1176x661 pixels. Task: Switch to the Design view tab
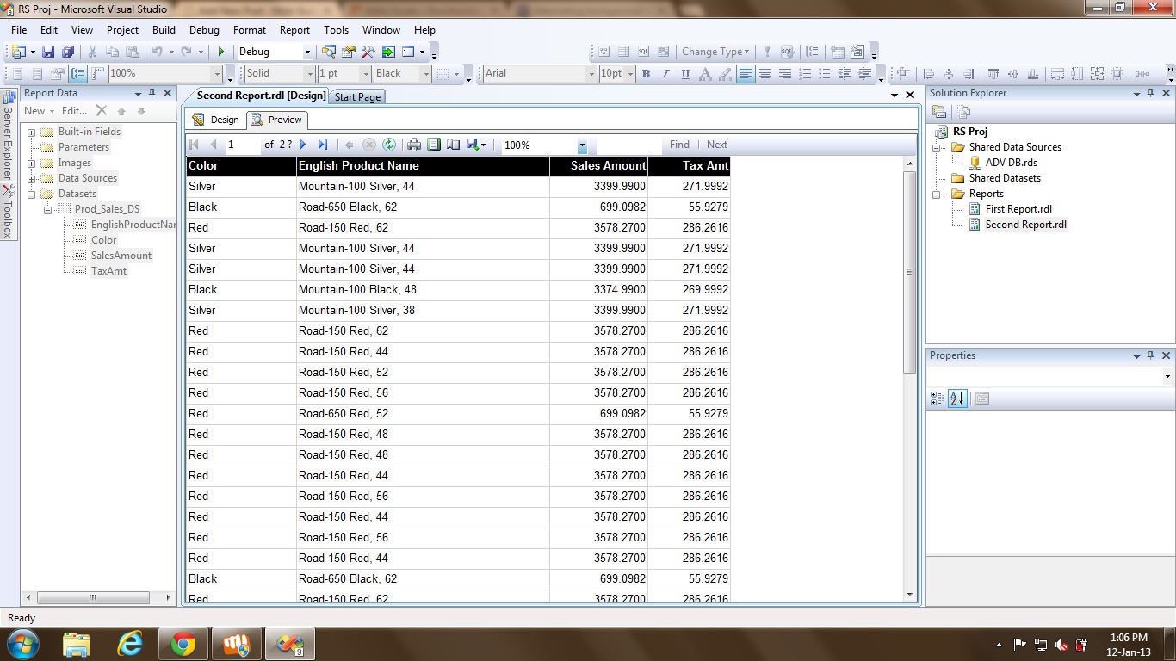(x=216, y=120)
